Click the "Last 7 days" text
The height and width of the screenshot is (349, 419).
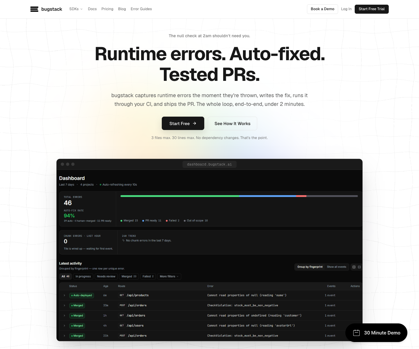coord(67,185)
